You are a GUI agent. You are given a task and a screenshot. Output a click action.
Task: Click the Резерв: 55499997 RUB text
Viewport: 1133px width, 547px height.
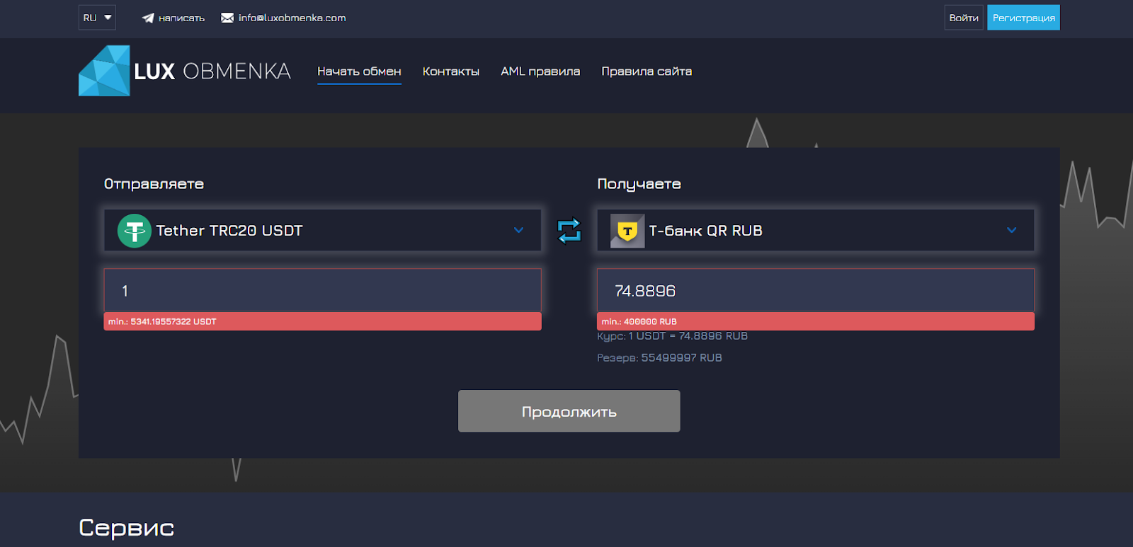coord(659,358)
